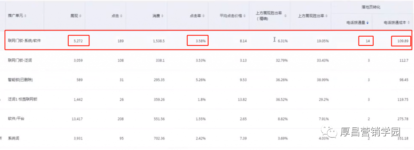Select average click price 13.82

click(x=243, y=99)
